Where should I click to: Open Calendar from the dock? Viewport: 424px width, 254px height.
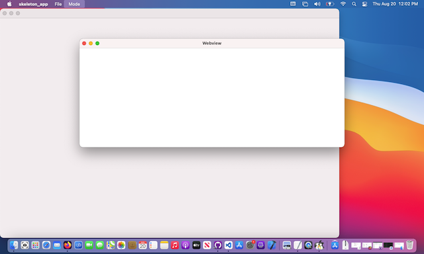pyautogui.click(x=142, y=245)
